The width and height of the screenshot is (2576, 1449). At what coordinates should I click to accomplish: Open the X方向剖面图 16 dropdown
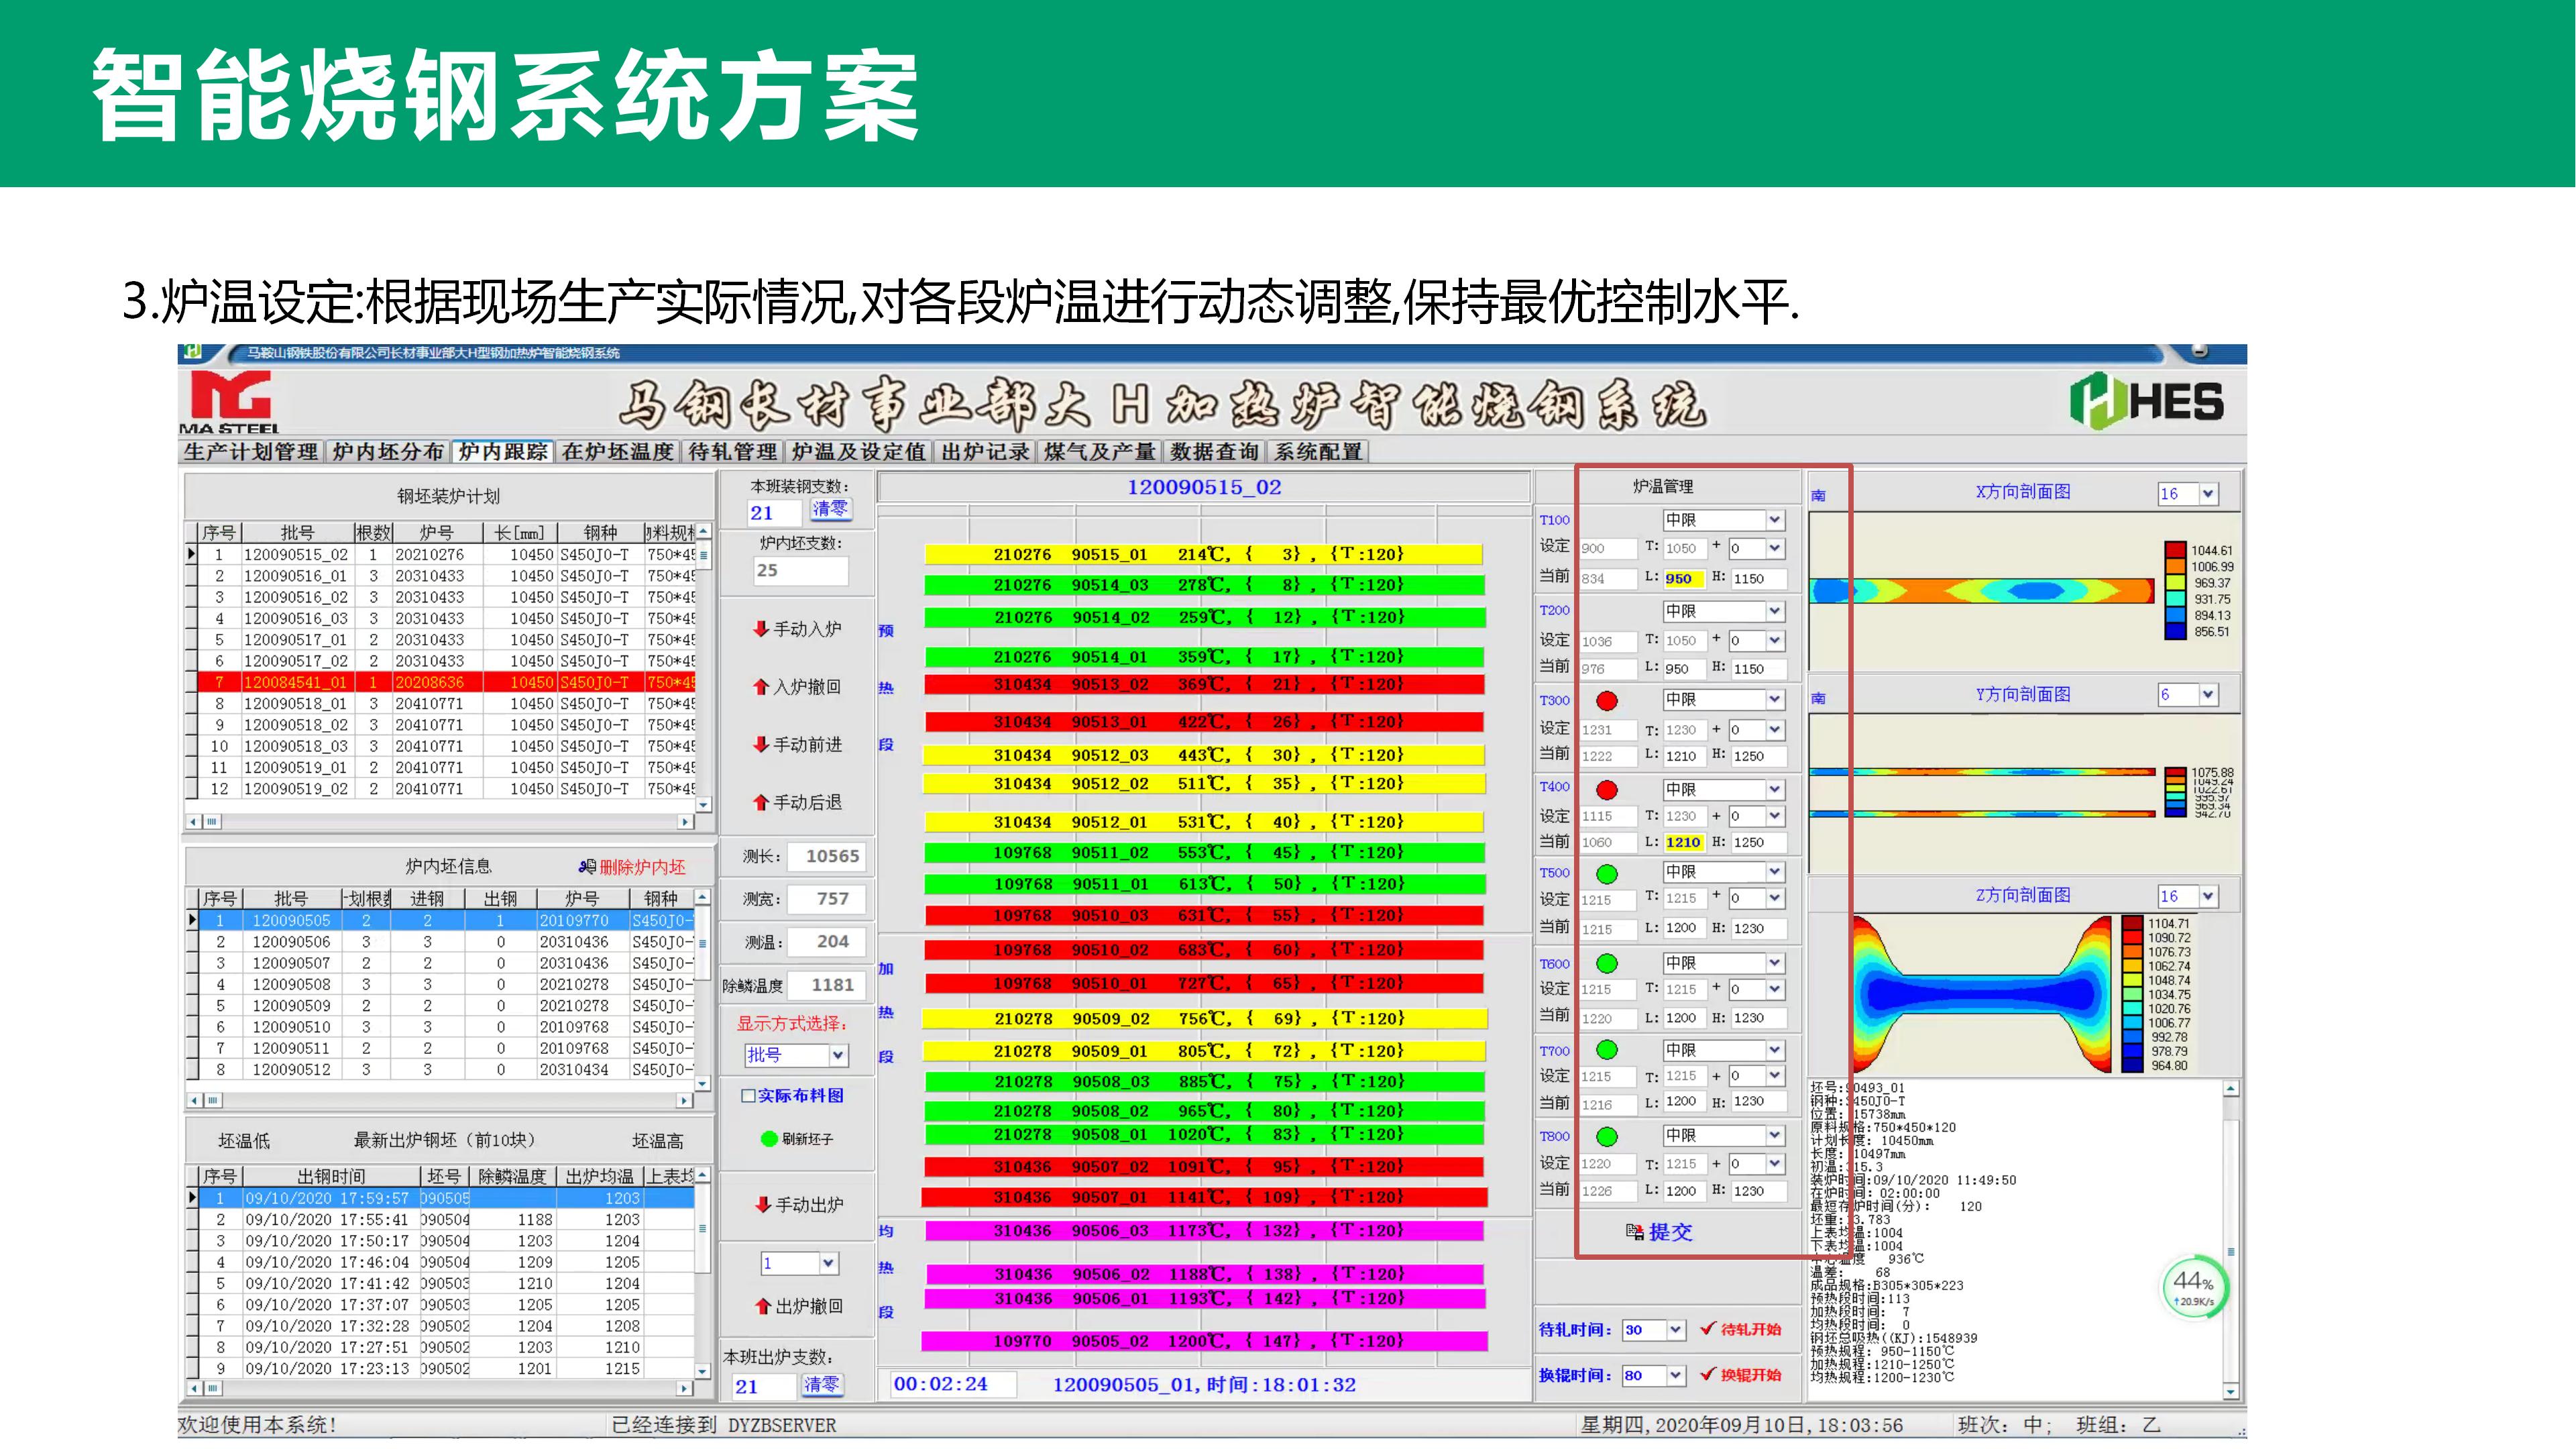click(2209, 494)
